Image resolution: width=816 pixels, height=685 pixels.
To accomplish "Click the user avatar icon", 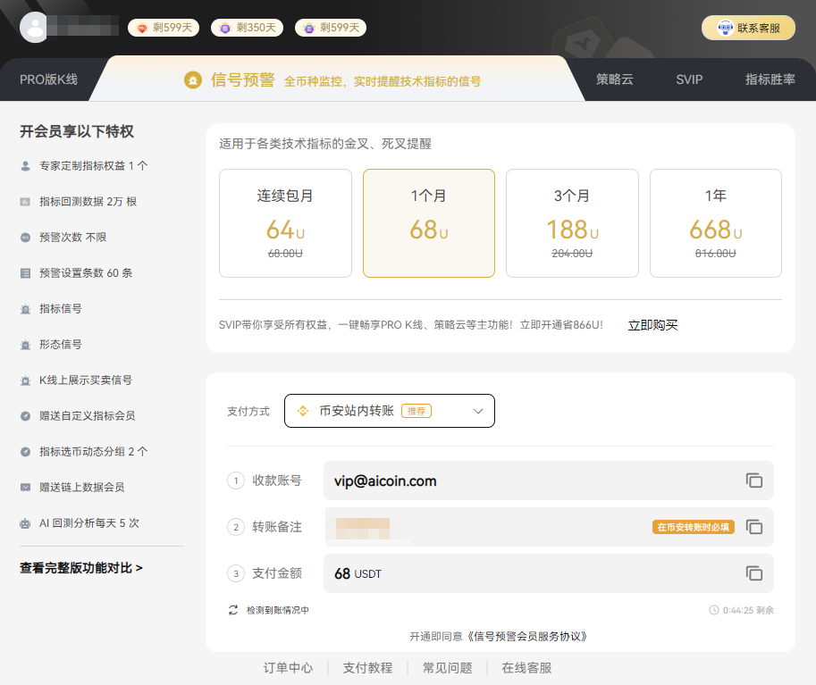I will pyautogui.click(x=36, y=28).
